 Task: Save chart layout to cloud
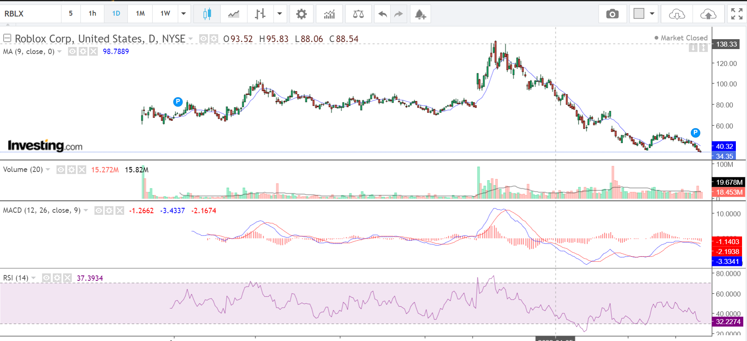708,14
